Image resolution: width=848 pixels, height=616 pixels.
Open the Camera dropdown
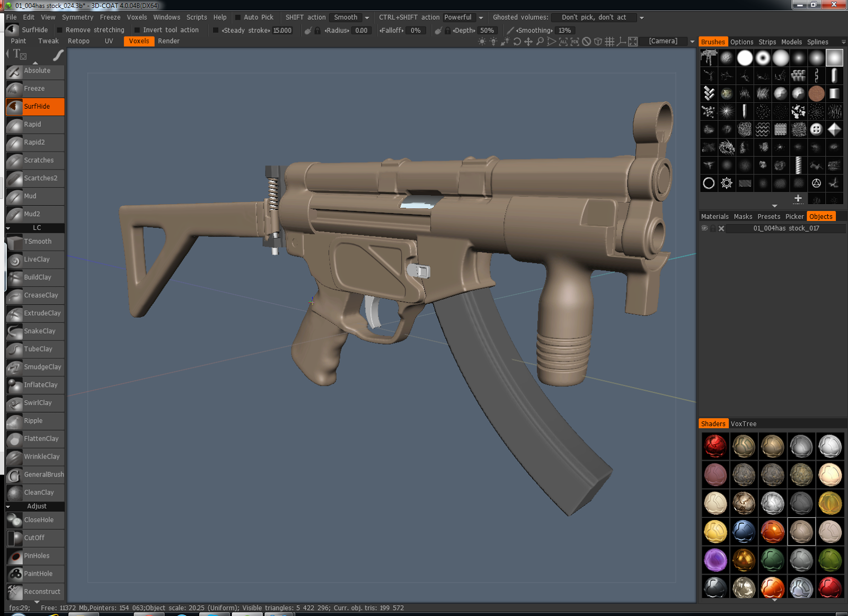692,41
